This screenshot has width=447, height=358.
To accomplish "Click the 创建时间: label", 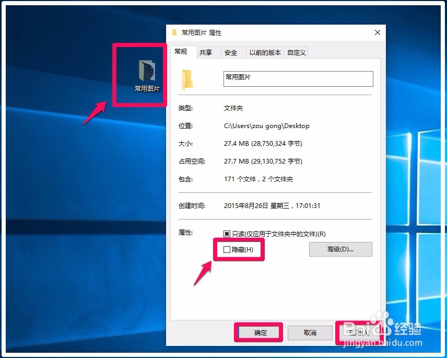I will click(192, 206).
